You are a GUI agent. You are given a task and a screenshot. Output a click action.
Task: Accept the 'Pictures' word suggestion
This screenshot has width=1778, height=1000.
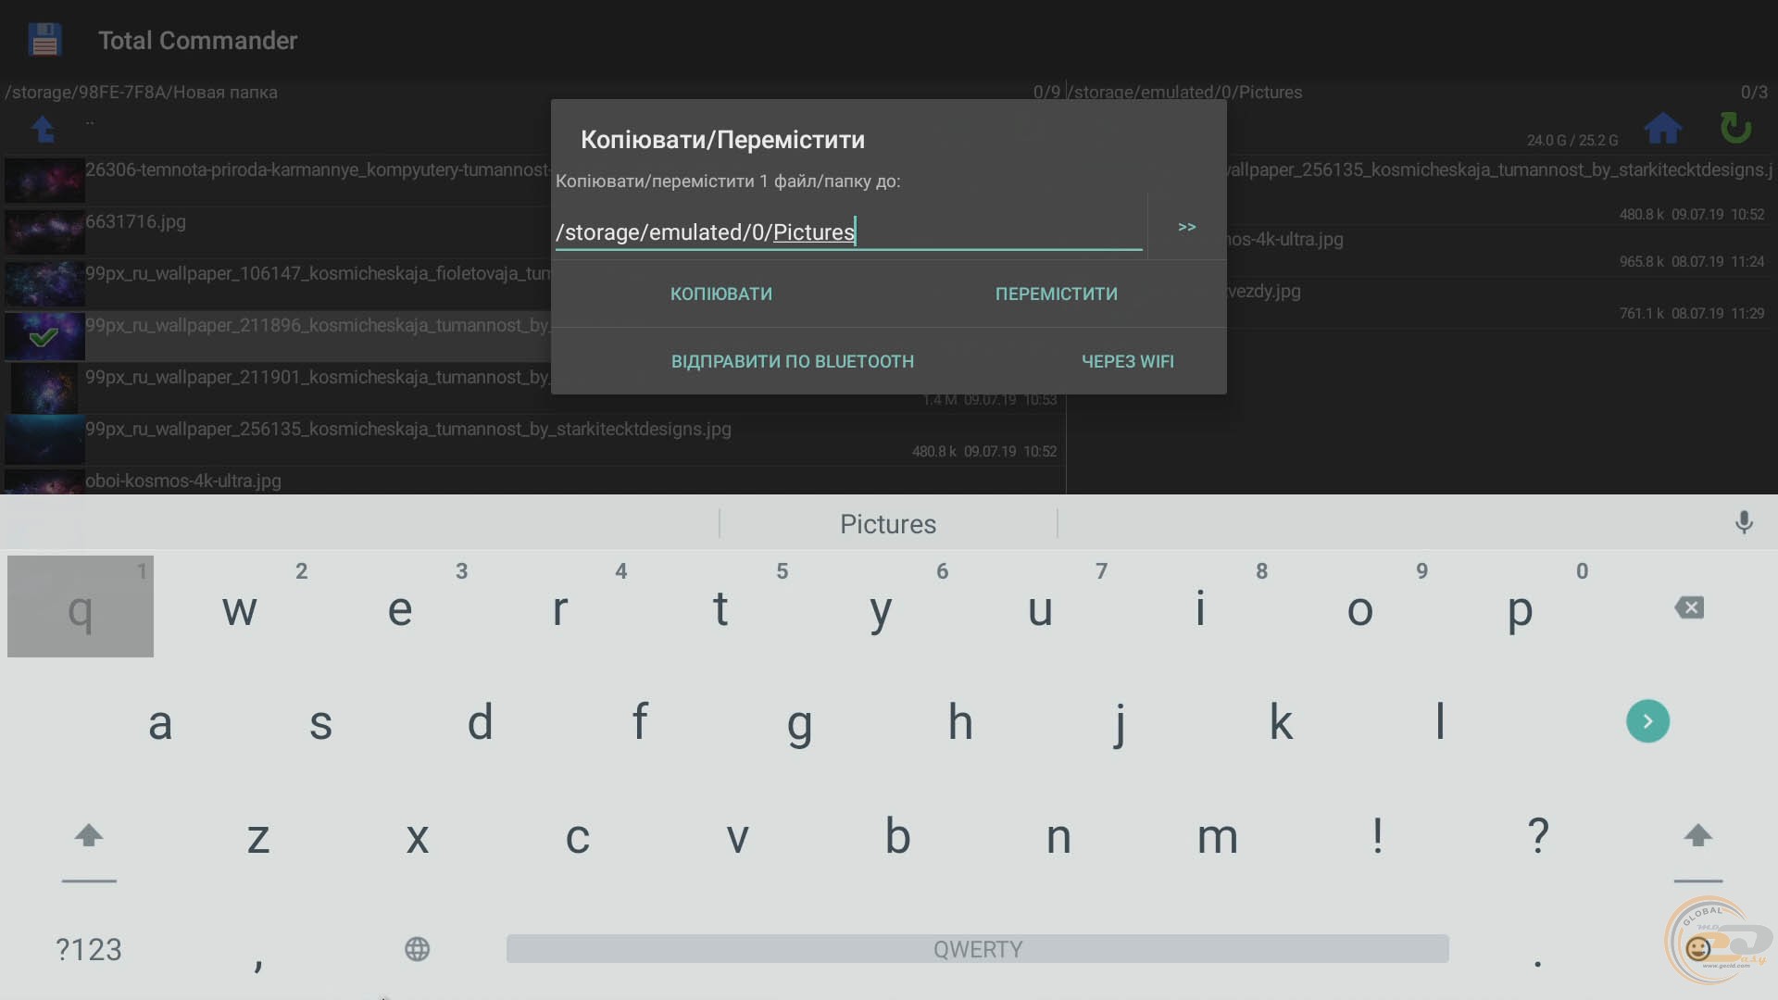pyautogui.click(x=887, y=524)
